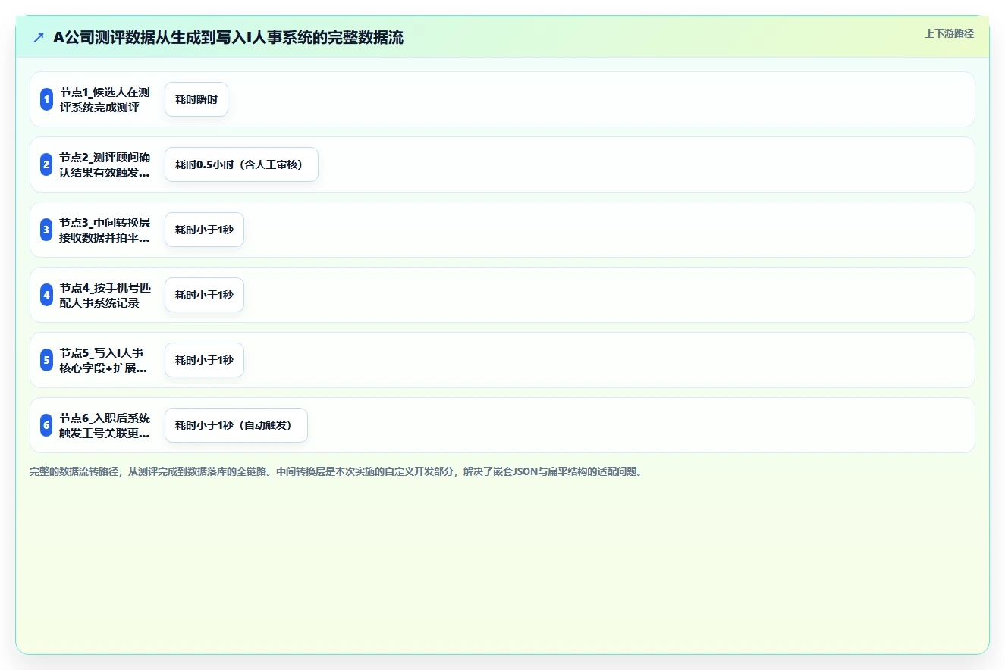Select the blue number 2 badge
Viewport: 1005px width, 670px height.
click(x=46, y=164)
